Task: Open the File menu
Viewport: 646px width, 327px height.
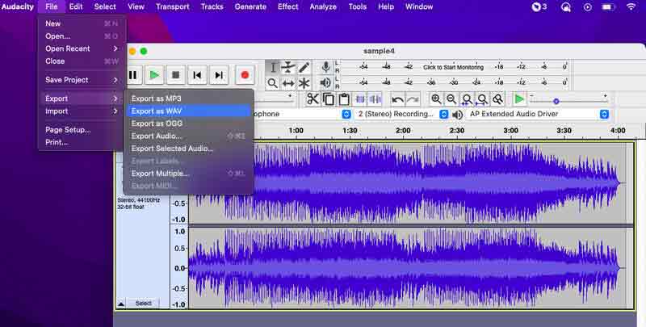Action: [x=52, y=6]
